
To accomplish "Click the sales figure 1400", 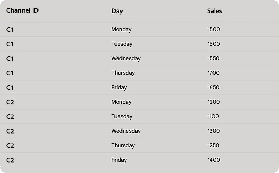I will (x=214, y=160).
